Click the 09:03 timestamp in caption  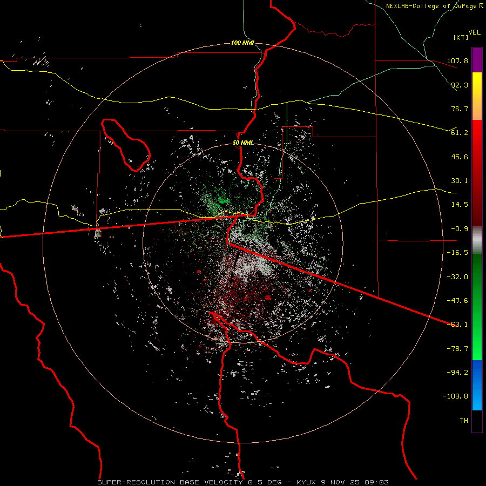point(377,482)
